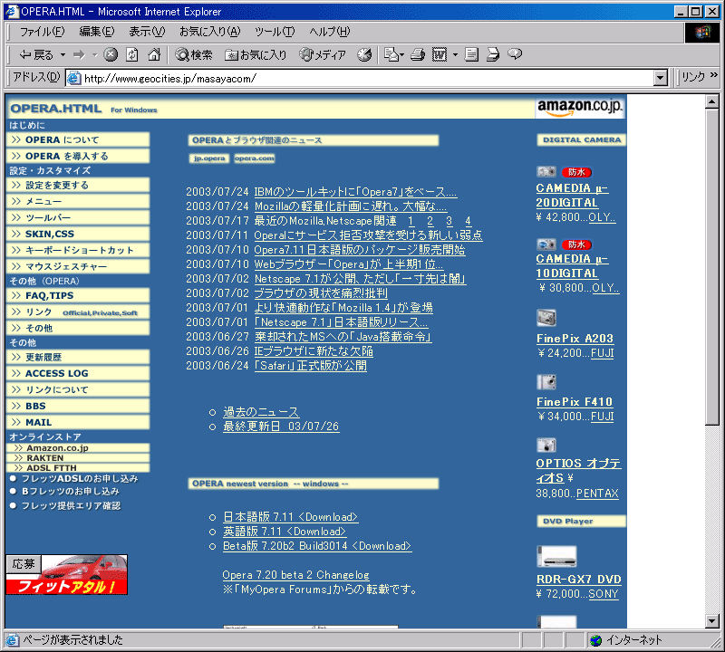Screen dimensions: 725x652
Task: Open the ファイル(F) menu
Action: [x=42, y=32]
